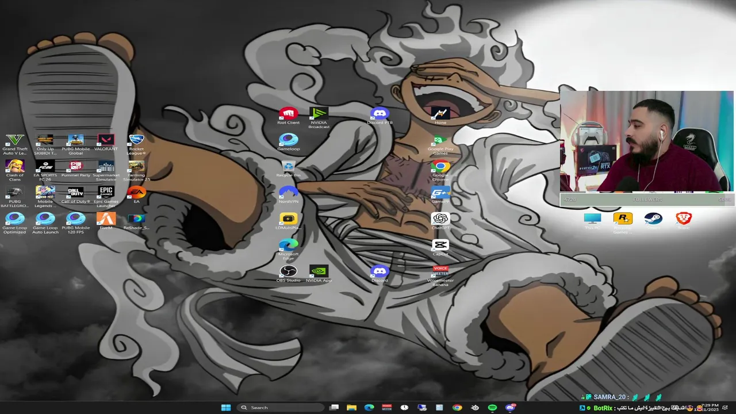Open the Grand Theft Auto V desktop shortcut
This screenshot has width=736, height=414.
click(14, 144)
